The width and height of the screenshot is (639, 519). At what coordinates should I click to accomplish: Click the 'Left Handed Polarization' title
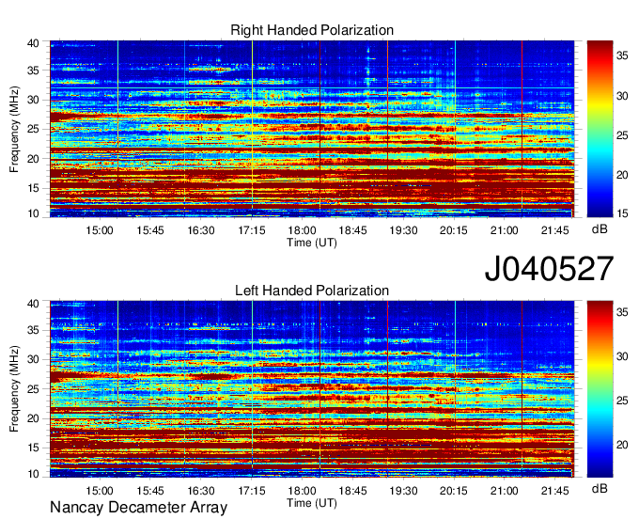point(312,291)
